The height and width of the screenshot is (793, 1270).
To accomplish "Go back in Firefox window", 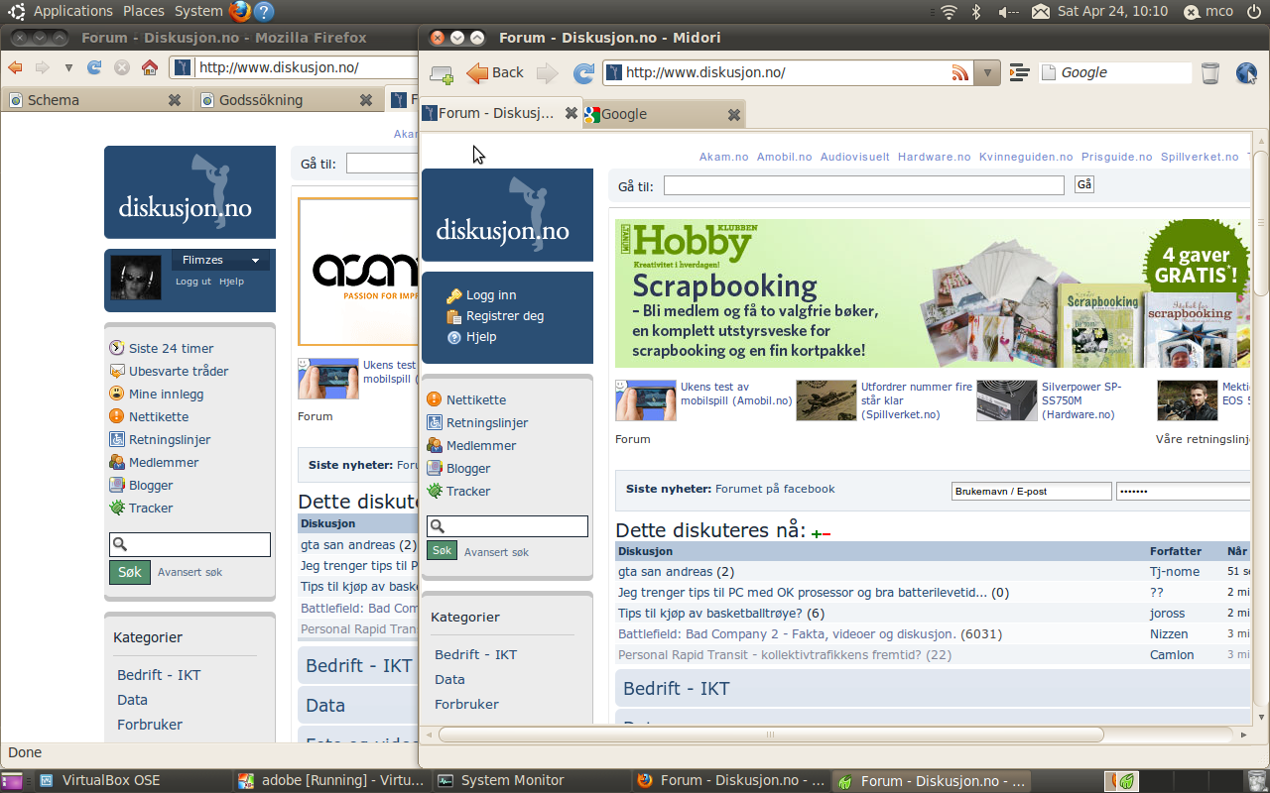I will [15, 67].
